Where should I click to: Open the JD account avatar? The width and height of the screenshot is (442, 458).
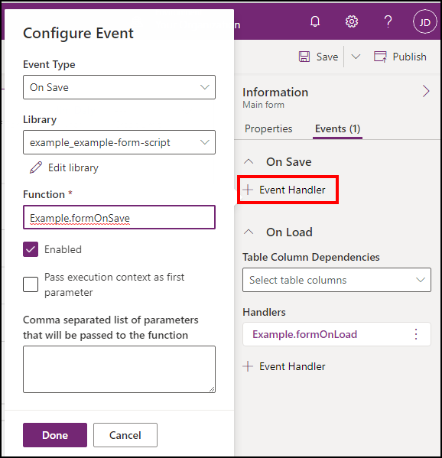[424, 21]
